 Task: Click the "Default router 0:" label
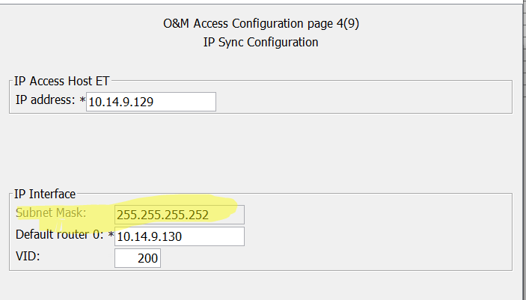pos(61,236)
